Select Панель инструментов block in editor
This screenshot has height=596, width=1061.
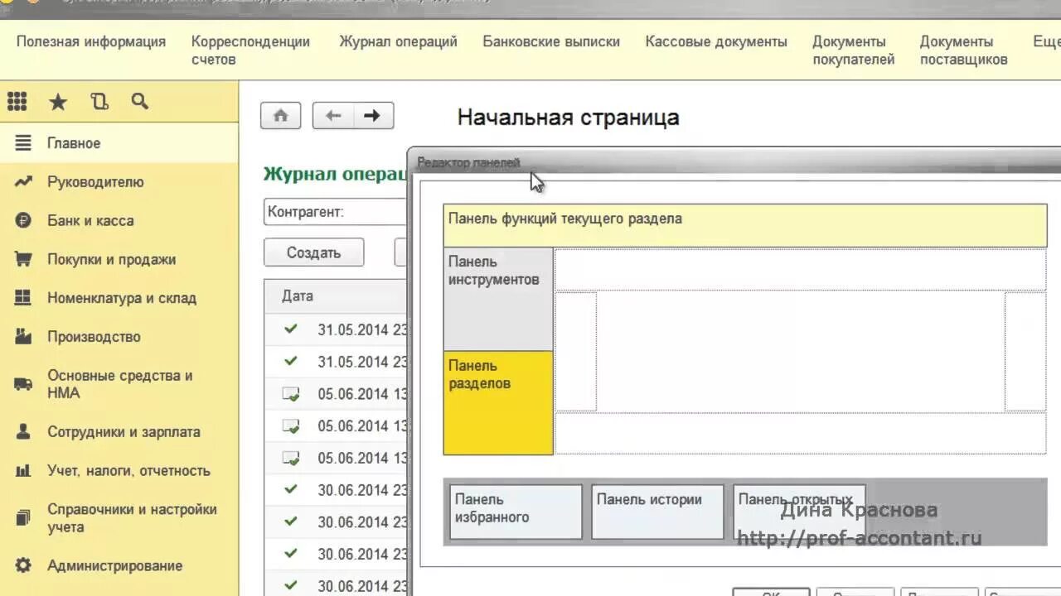point(498,299)
